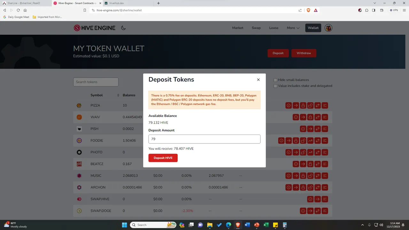Click the 79.132 HIVE available balance
Image resolution: width=409 pixels, height=230 pixels.
(x=158, y=123)
